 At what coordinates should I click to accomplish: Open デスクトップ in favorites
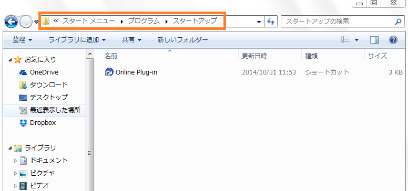[x=49, y=97]
